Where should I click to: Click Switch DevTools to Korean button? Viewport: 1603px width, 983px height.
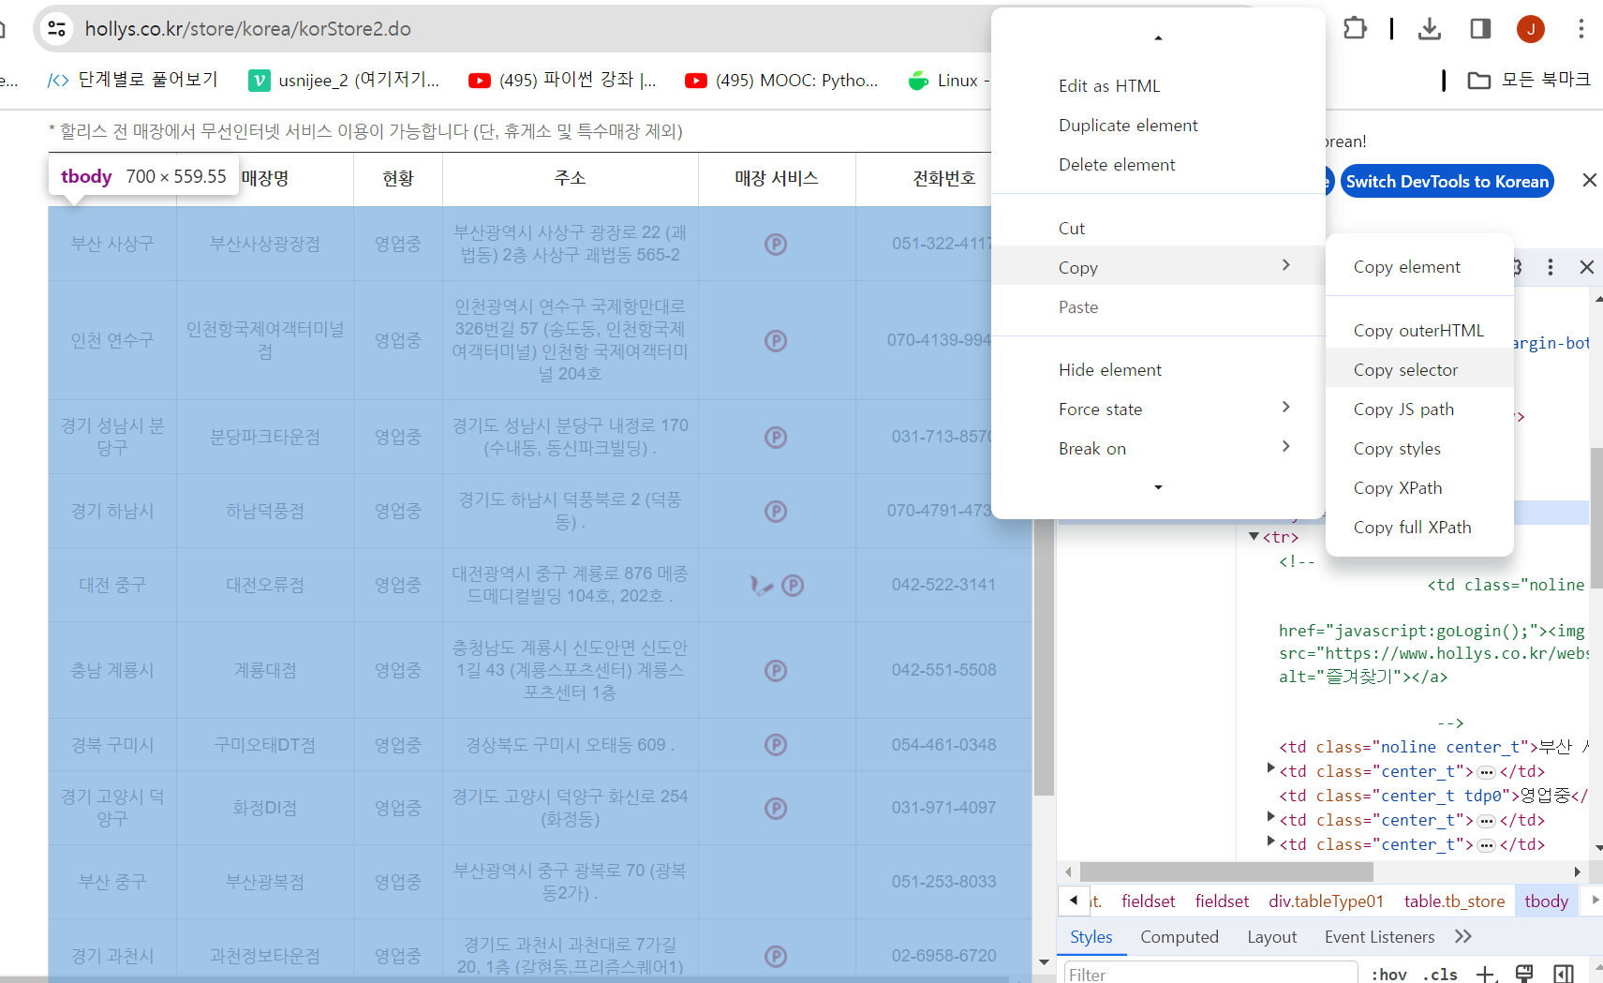pyautogui.click(x=1447, y=181)
